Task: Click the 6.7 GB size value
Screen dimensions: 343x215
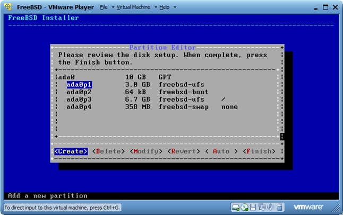Action: tap(138, 100)
